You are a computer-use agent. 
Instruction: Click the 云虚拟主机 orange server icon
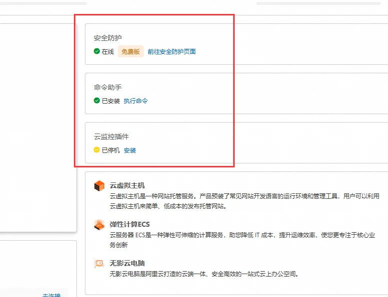[99, 186]
